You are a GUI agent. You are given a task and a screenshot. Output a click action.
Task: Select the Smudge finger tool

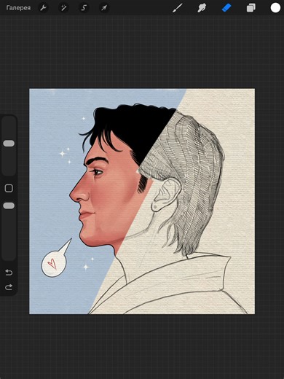[202, 8]
